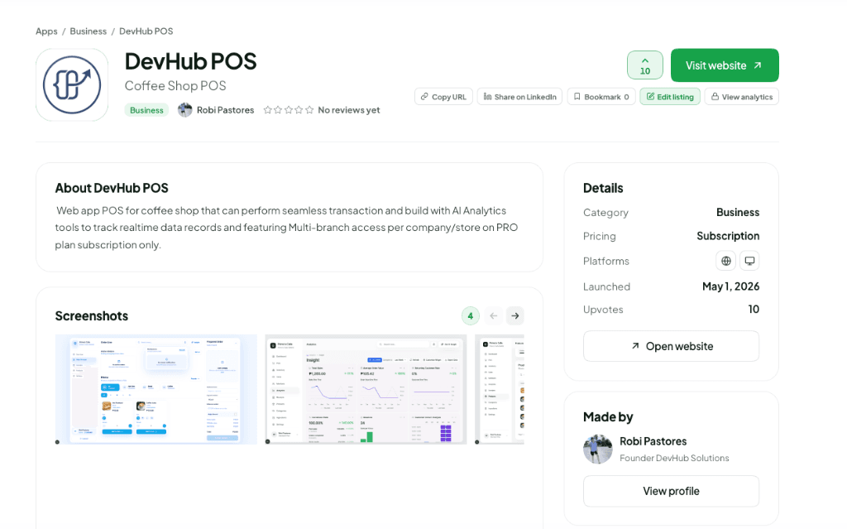Show next screenshots with right arrow

(x=515, y=316)
